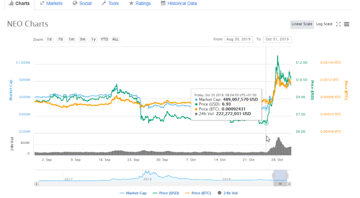Set zoom to YTD

point(104,39)
